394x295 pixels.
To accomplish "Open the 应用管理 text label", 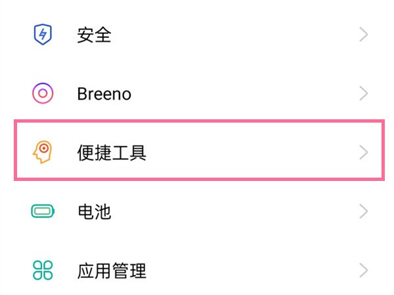I will pyautogui.click(x=112, y=269).
